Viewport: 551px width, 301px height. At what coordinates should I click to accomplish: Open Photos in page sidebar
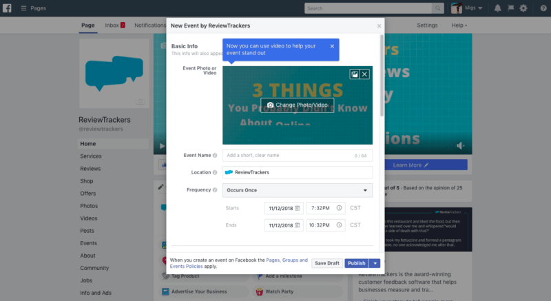click(x=89, y=206)
